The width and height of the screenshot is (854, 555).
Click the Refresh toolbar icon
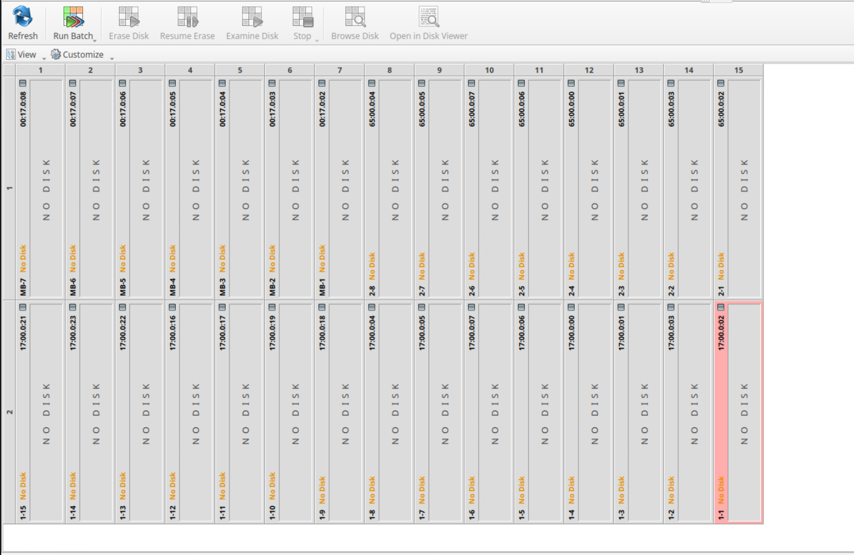point(23,17)
